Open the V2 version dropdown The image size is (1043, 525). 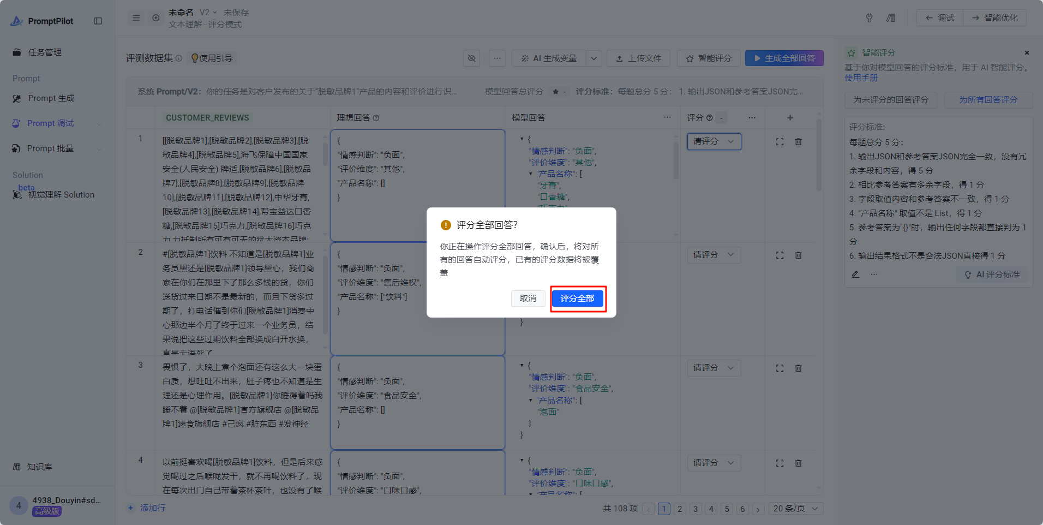pyautogui.click(x=208, y=12)
